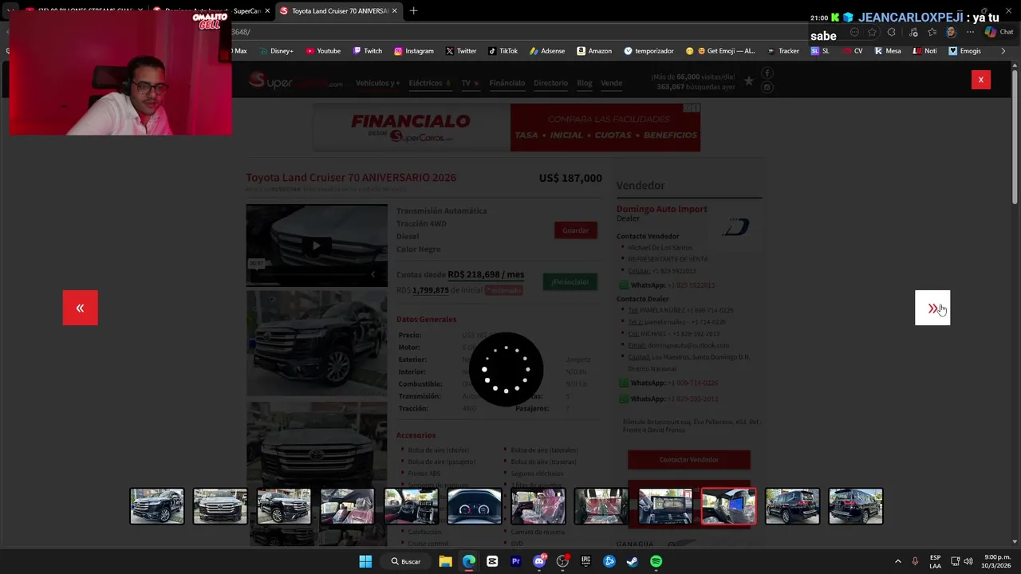This screenshot has height=574, width=1021.
Task: Open the Vende menu item
Action: click(611, 83)
